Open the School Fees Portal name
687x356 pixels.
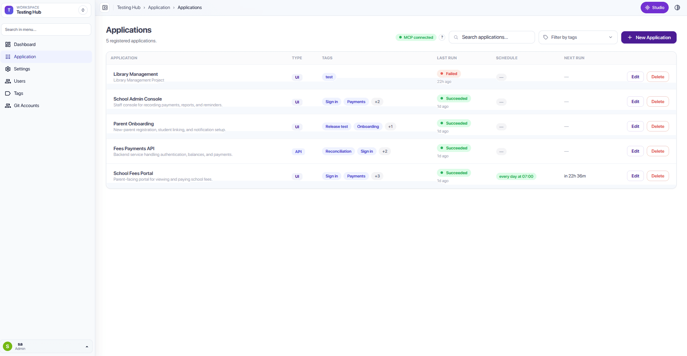[133, 174]
